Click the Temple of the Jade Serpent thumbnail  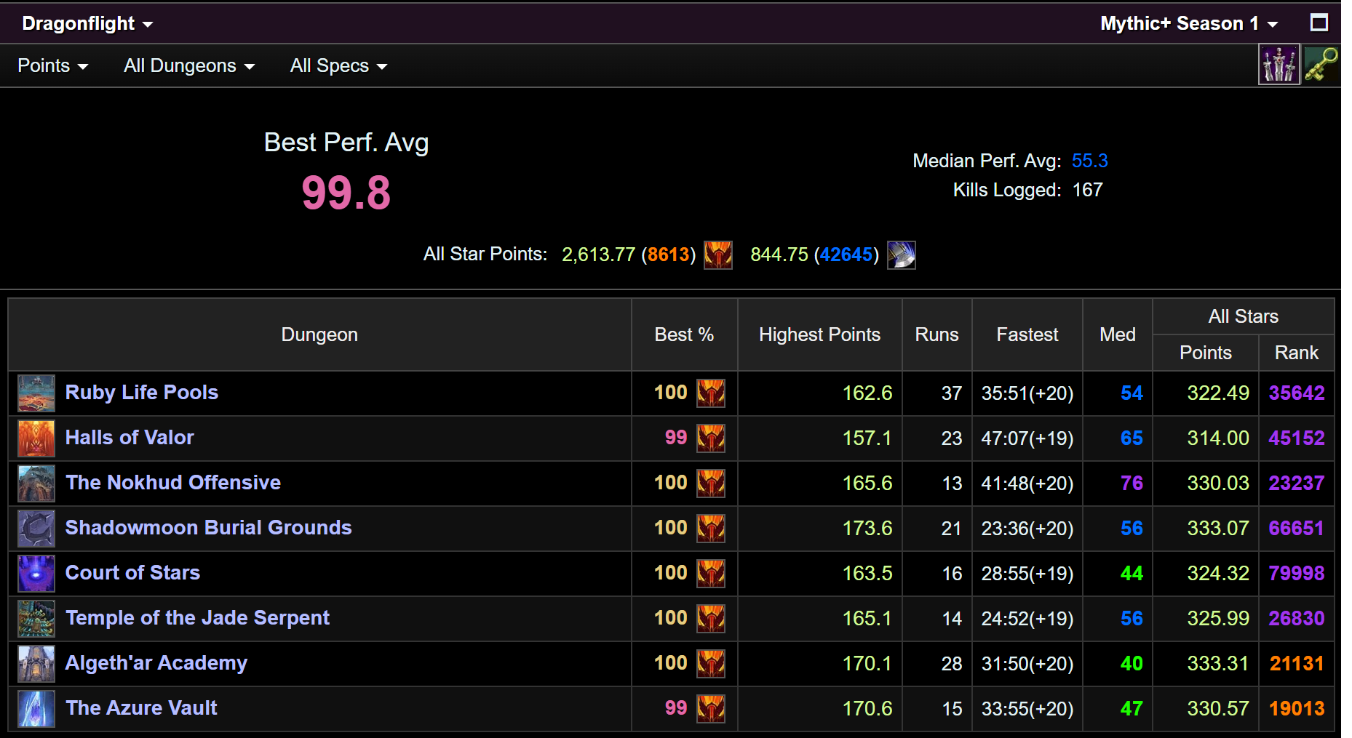[x=36, y=619]
